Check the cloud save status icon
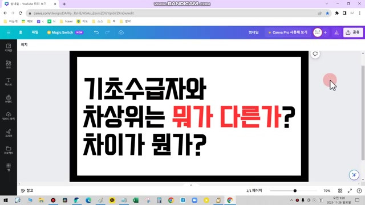 pos(121,32)
